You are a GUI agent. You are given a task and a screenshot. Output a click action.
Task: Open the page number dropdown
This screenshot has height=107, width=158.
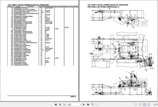pos(80,105)
